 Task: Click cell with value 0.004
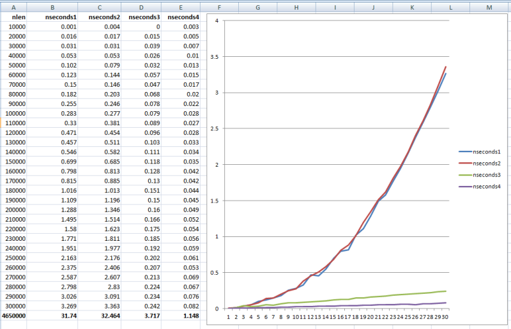click(x=100, y=27)
